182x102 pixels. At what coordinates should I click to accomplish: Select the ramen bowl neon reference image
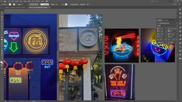point(122,46)
